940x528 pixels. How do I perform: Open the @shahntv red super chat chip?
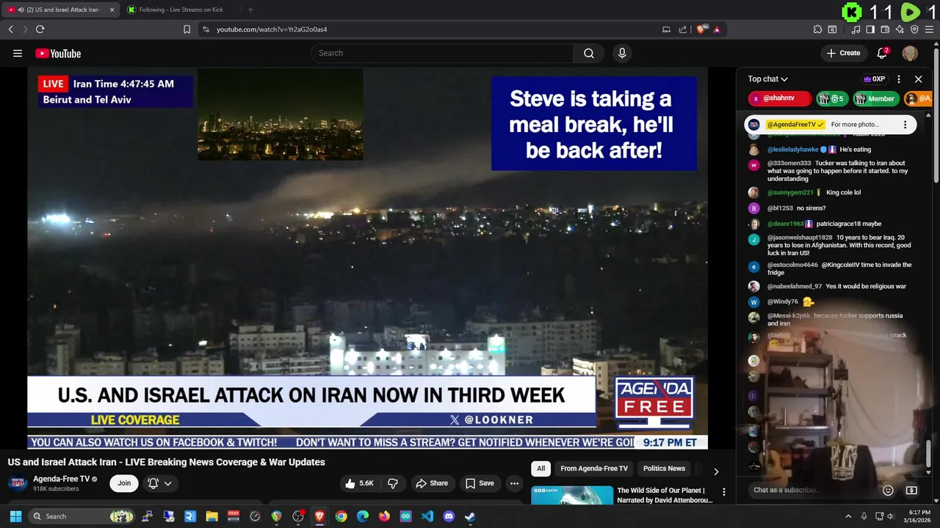click(779, 98)
